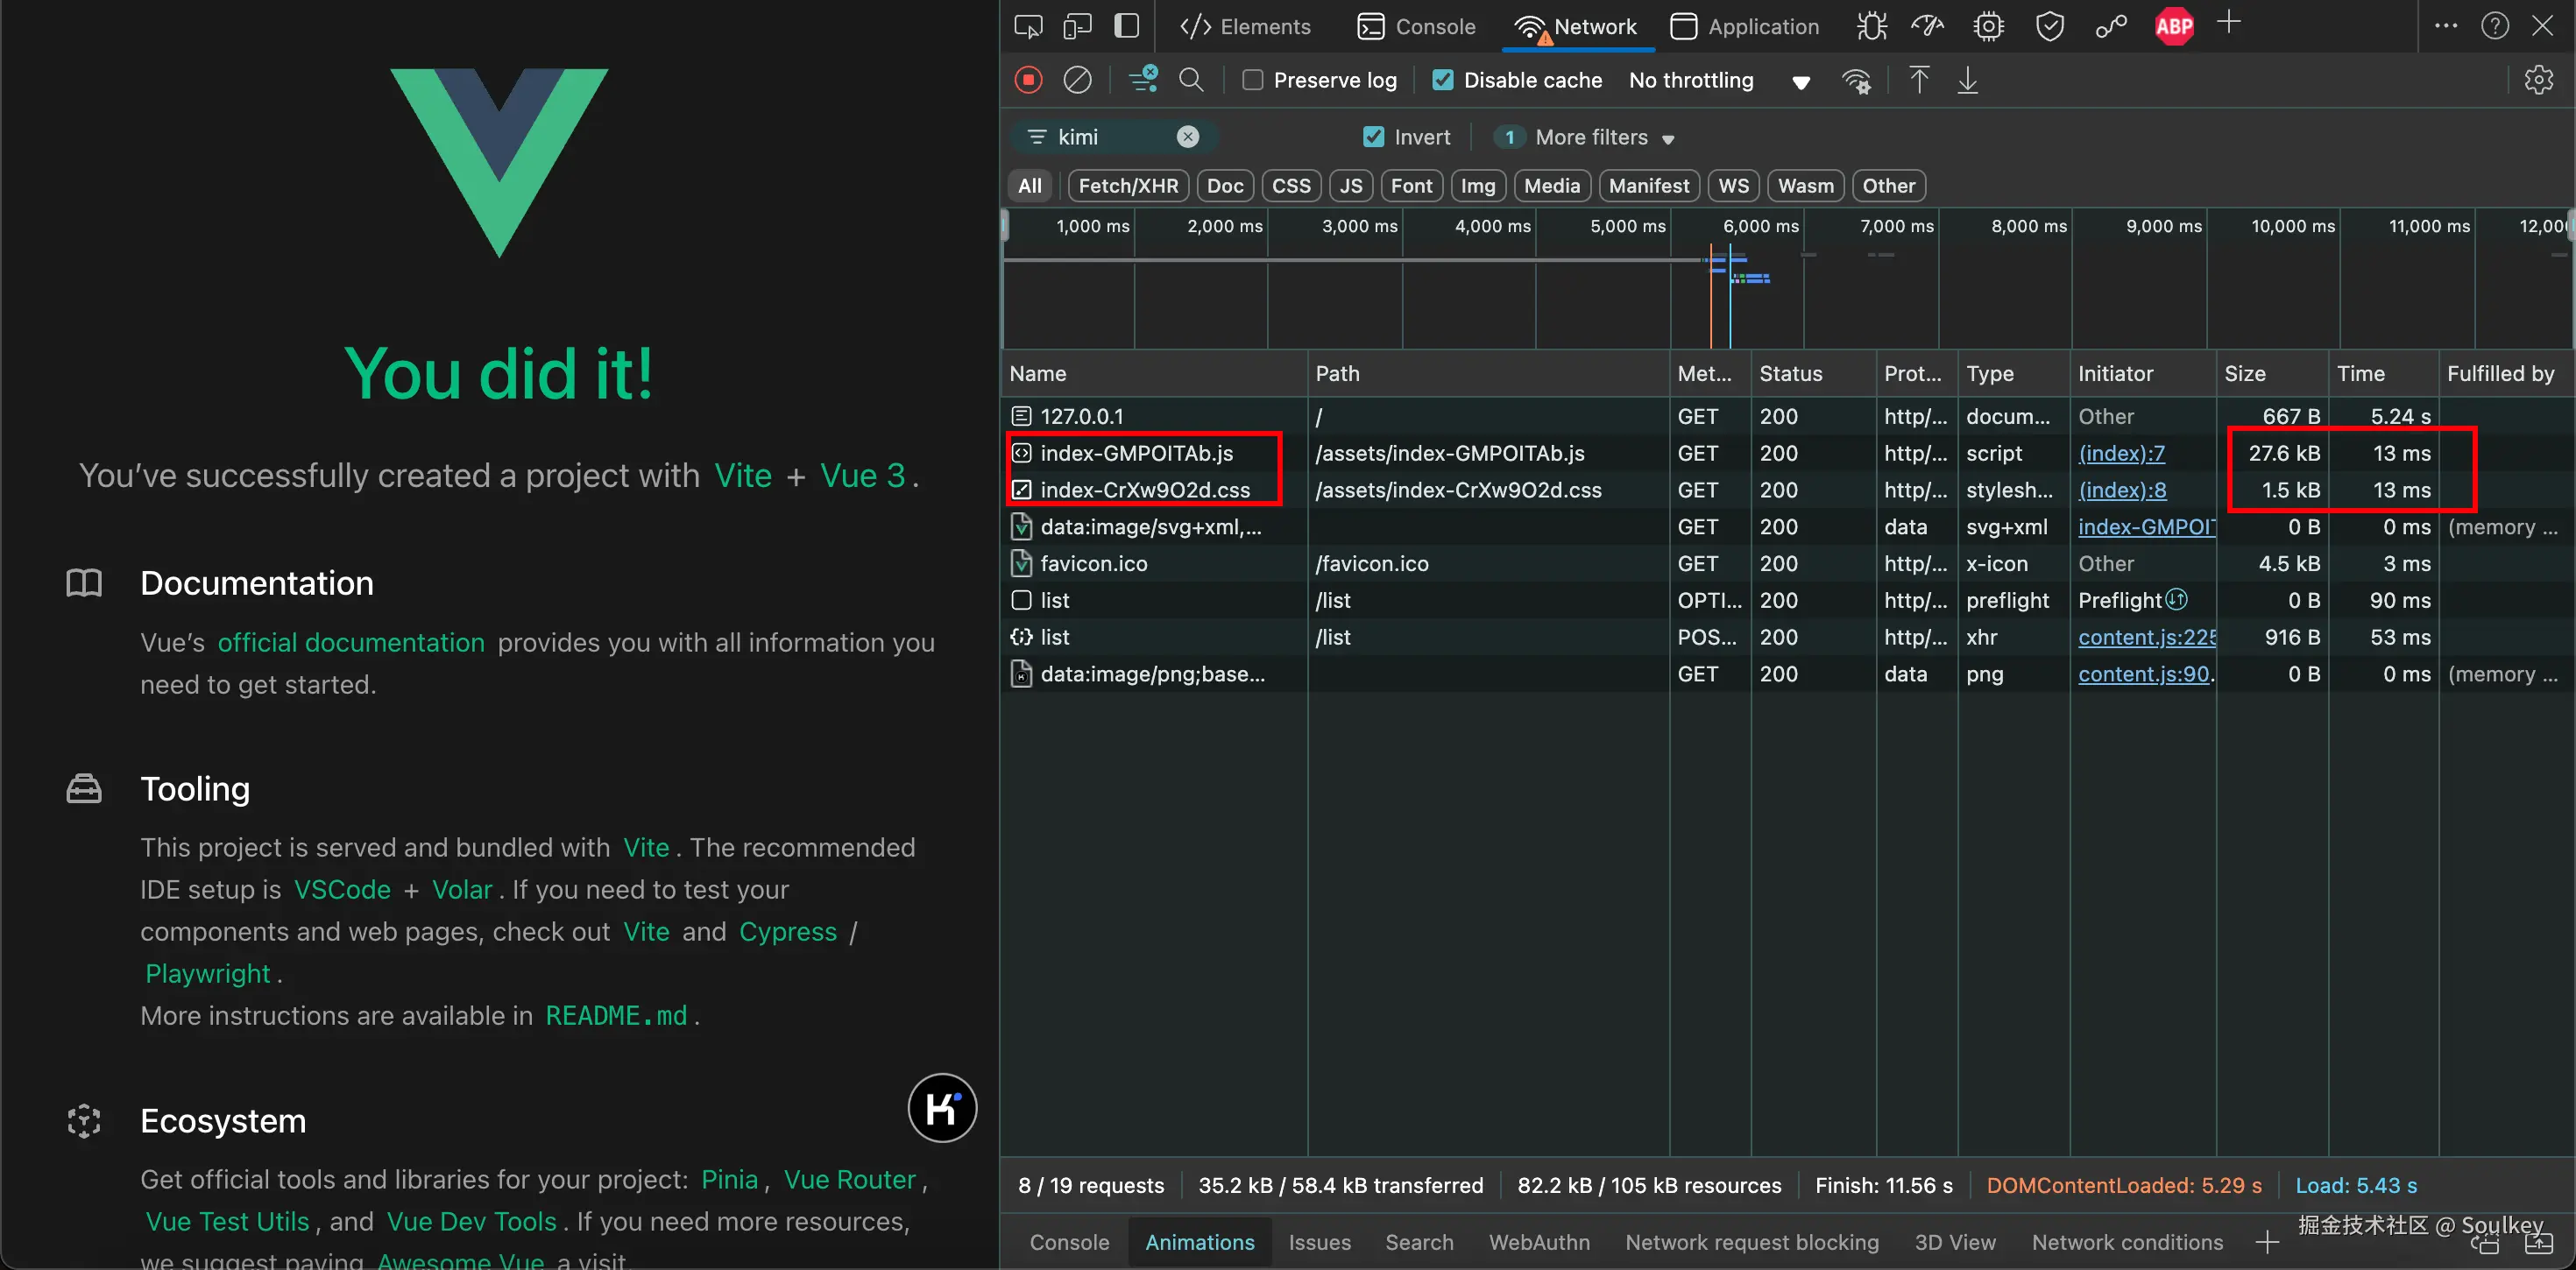Enable the Preserve log checkbox

(1252, 80)
